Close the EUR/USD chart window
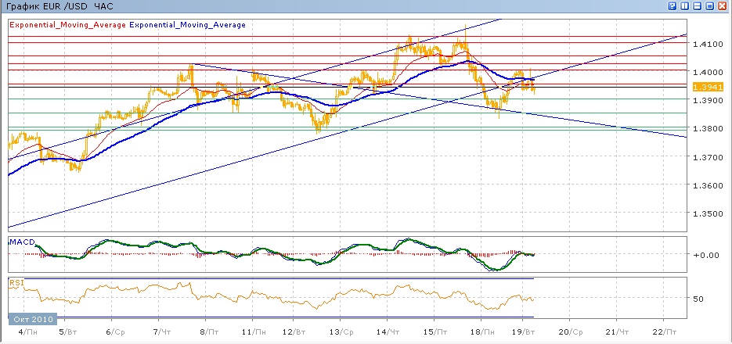 [x=723, y=5]
